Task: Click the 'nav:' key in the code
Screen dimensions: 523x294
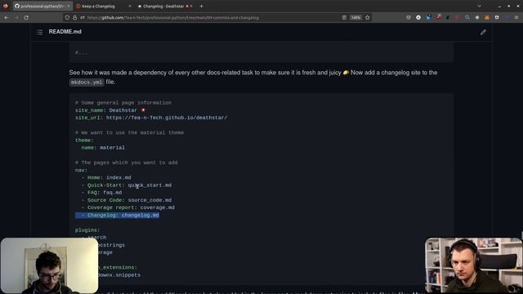Action: [x=81, y=170]
